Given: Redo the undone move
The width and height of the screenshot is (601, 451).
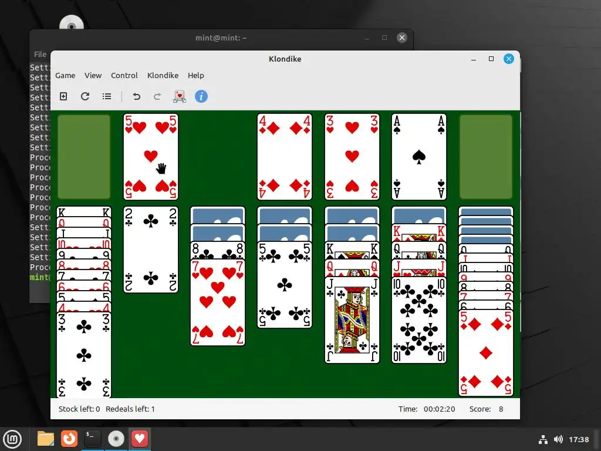Looking at the screenshot, I should tap(157, 96).
